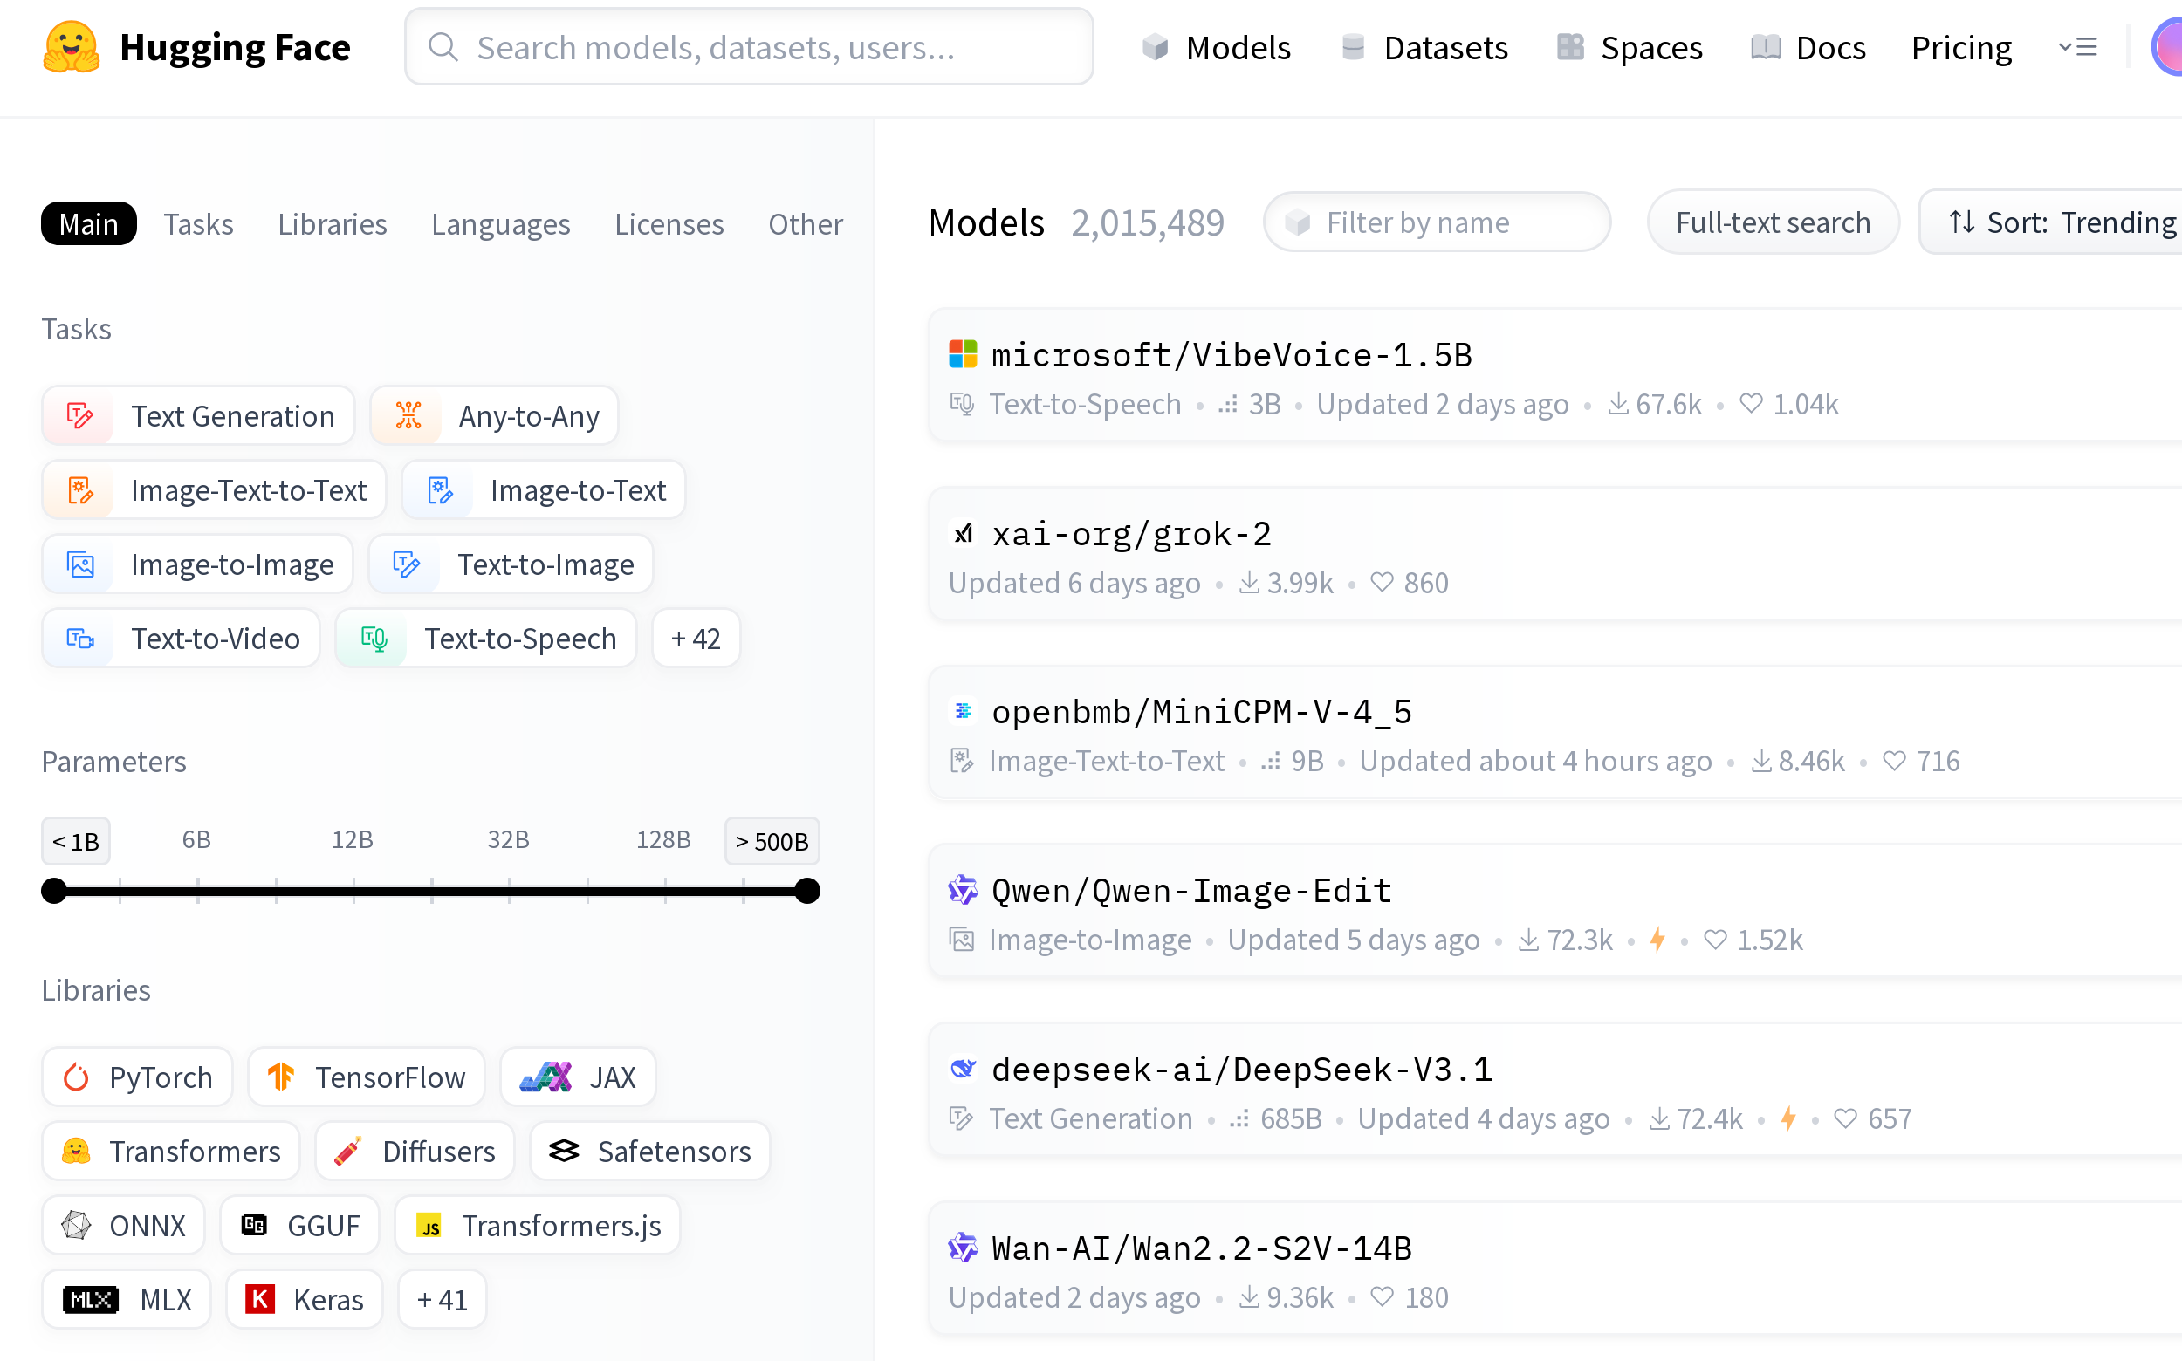Switch to the Tasks filter tab

pyautogui.click(x=198, y=223)
